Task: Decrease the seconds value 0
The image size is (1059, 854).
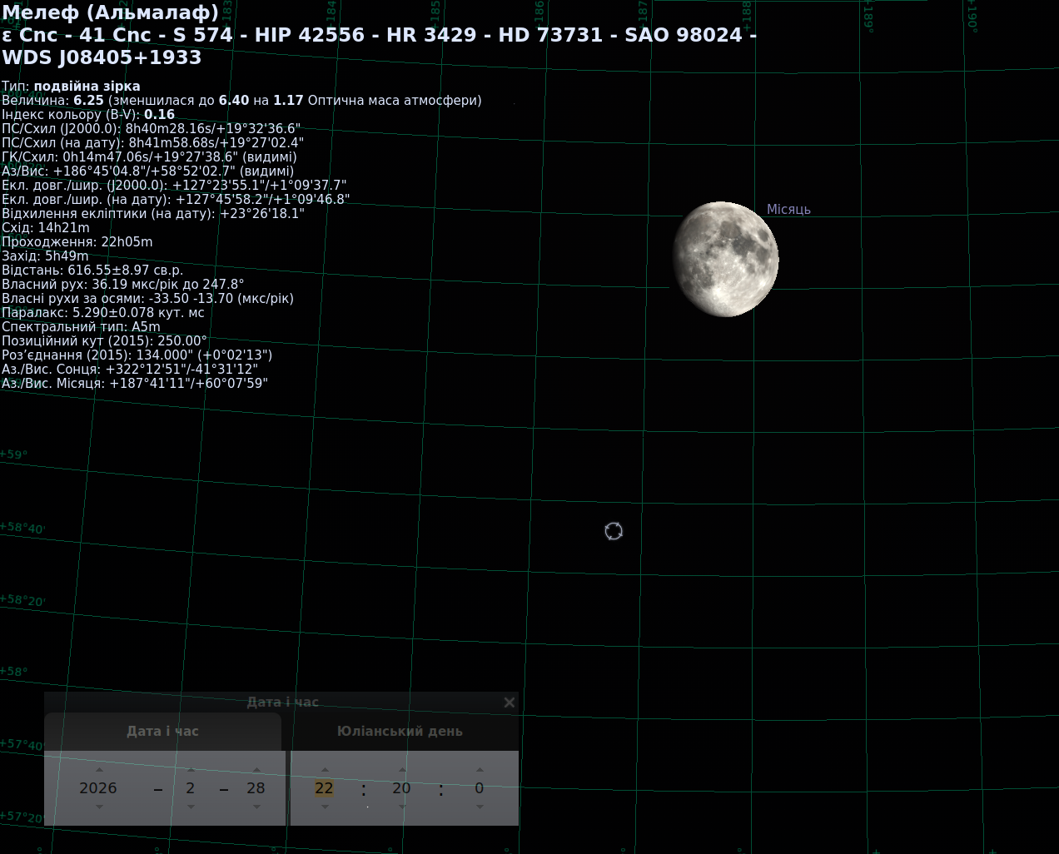Action: (x=480, y=807)
